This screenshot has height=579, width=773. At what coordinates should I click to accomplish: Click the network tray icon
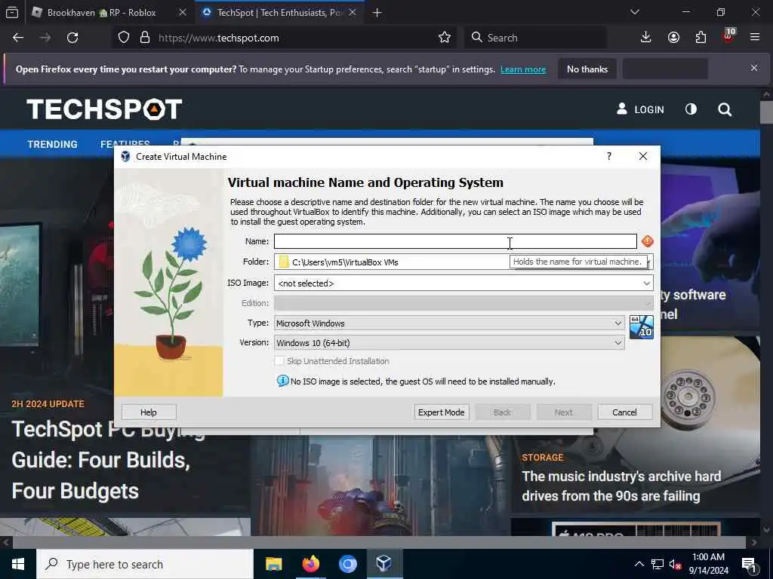click(657, 564)
